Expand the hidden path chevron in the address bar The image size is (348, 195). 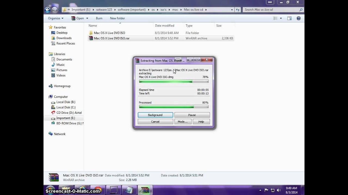[69, 9]
